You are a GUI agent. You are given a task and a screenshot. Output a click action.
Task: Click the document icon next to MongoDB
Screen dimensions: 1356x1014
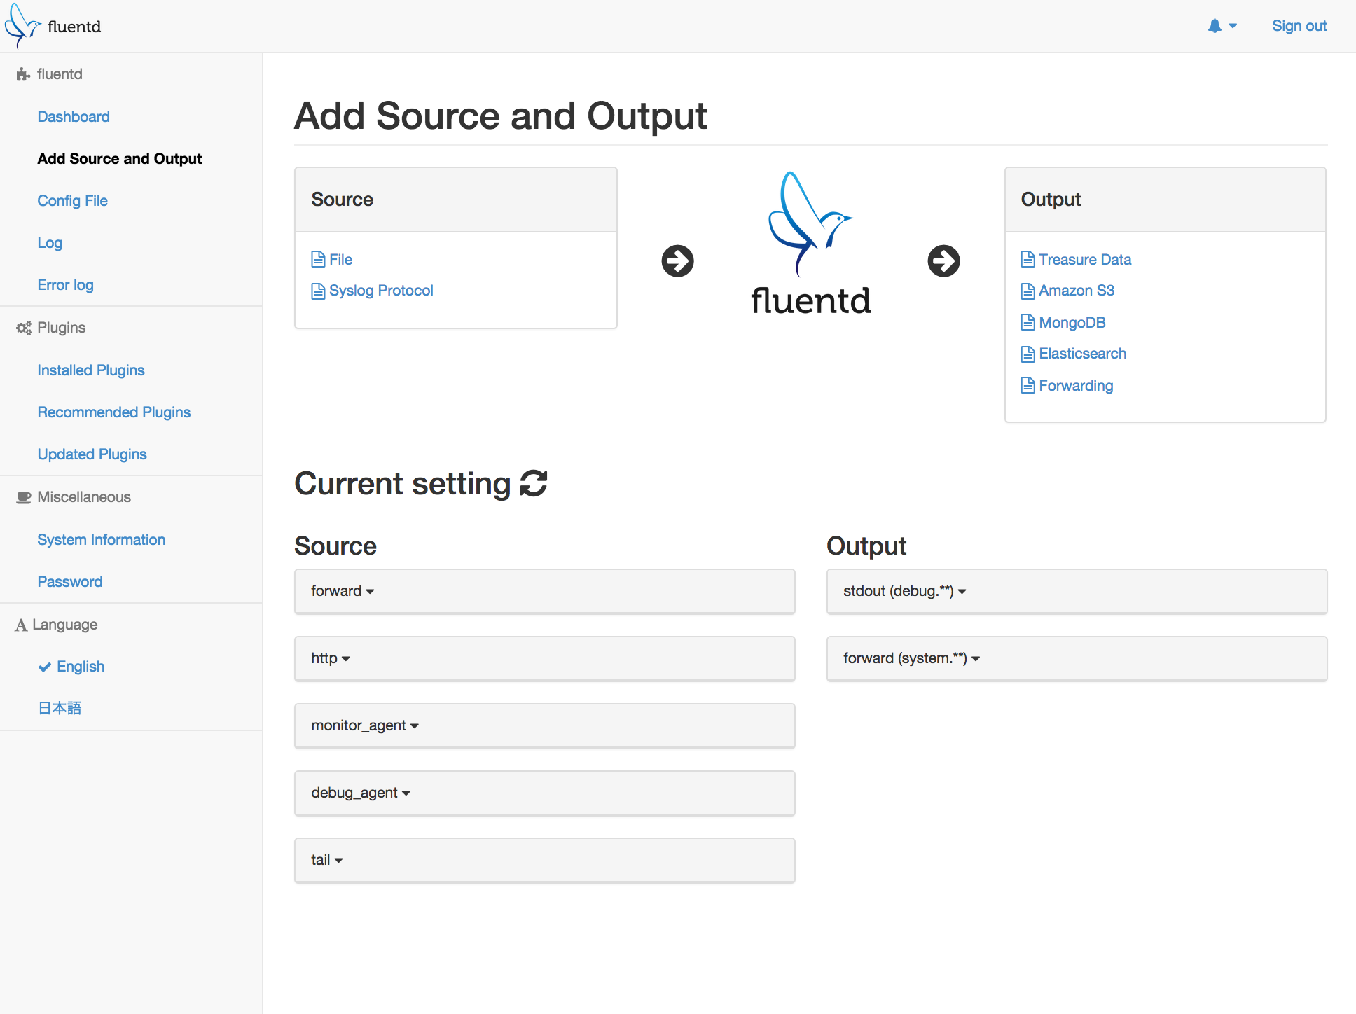click(1028, 323)
